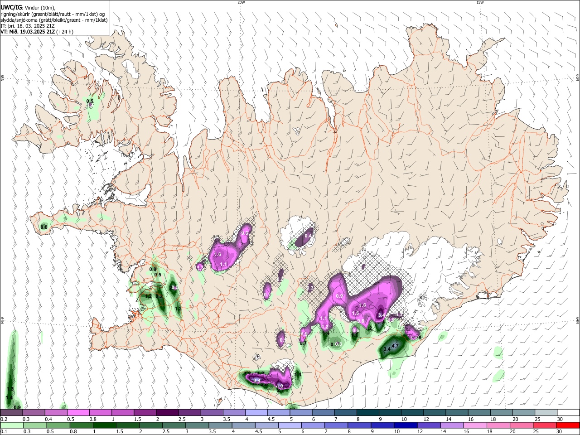The image size is (580, 435).
Task: Click the '4.0' value on the south coast
Action: [280, 387]
